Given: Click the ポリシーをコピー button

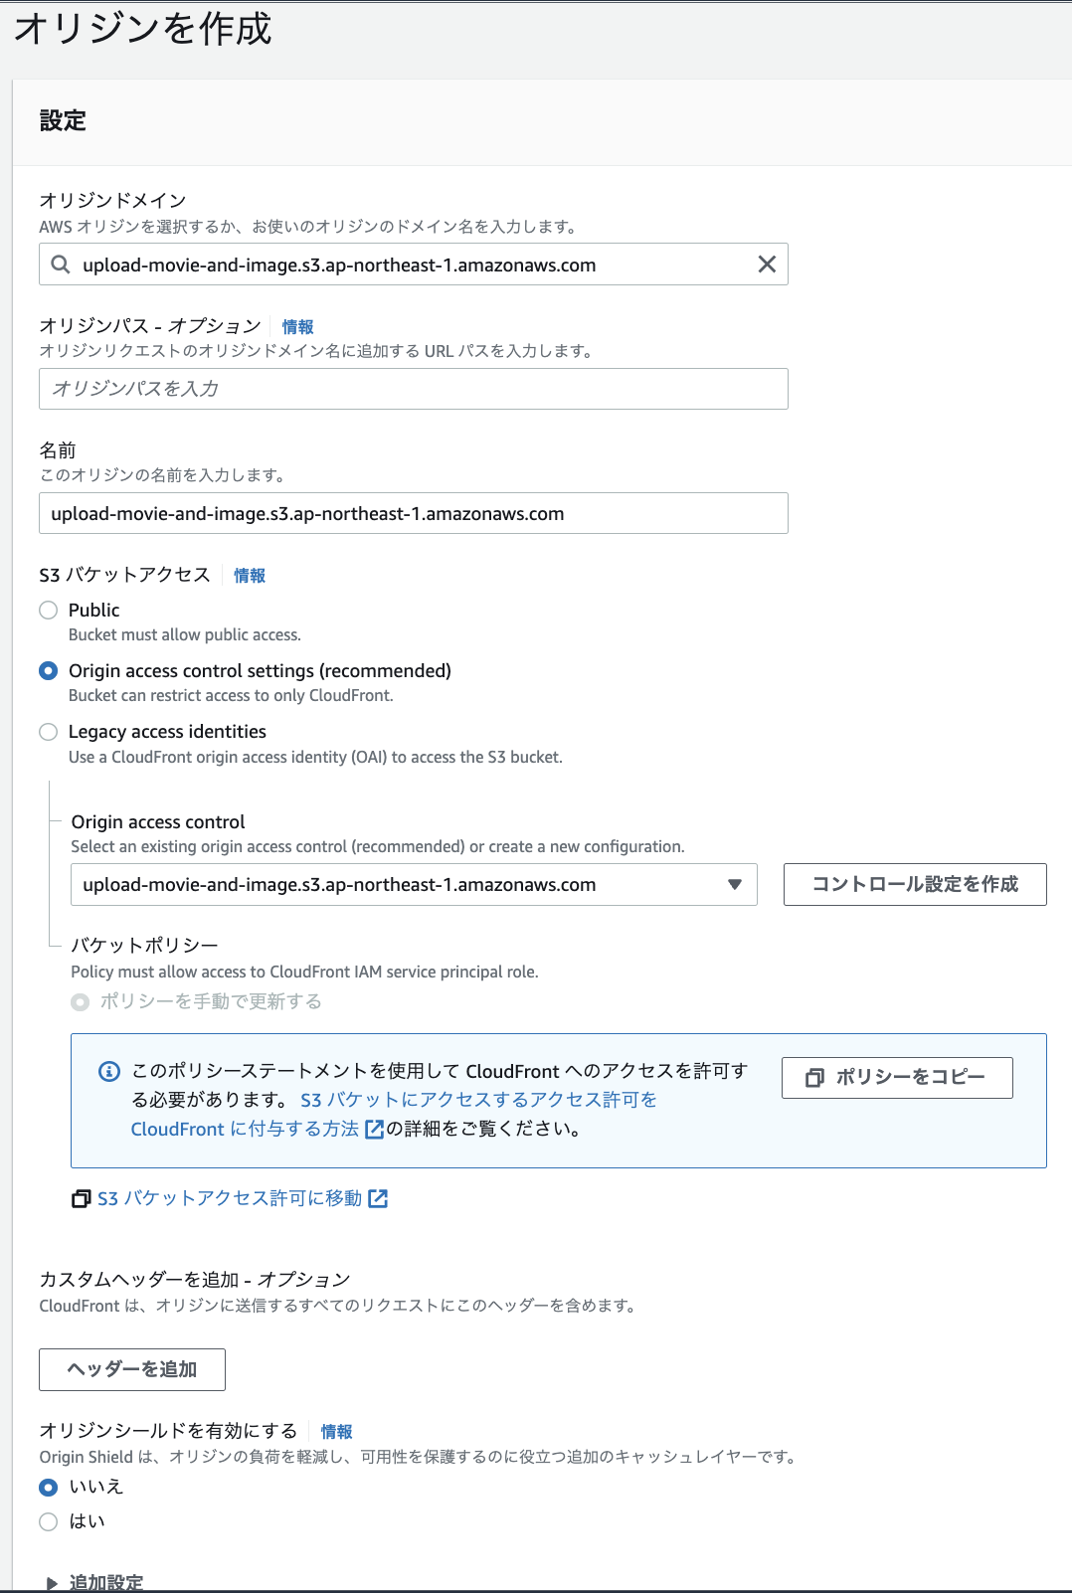Looking at the screenshot, I should click(x=896, y=1077).
